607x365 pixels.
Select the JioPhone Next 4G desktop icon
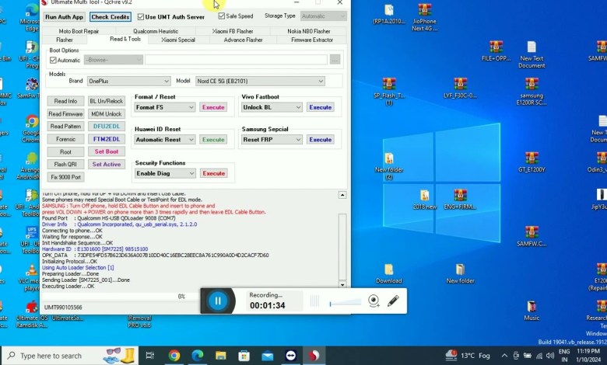pyautogui.click(x=425, y=17)
